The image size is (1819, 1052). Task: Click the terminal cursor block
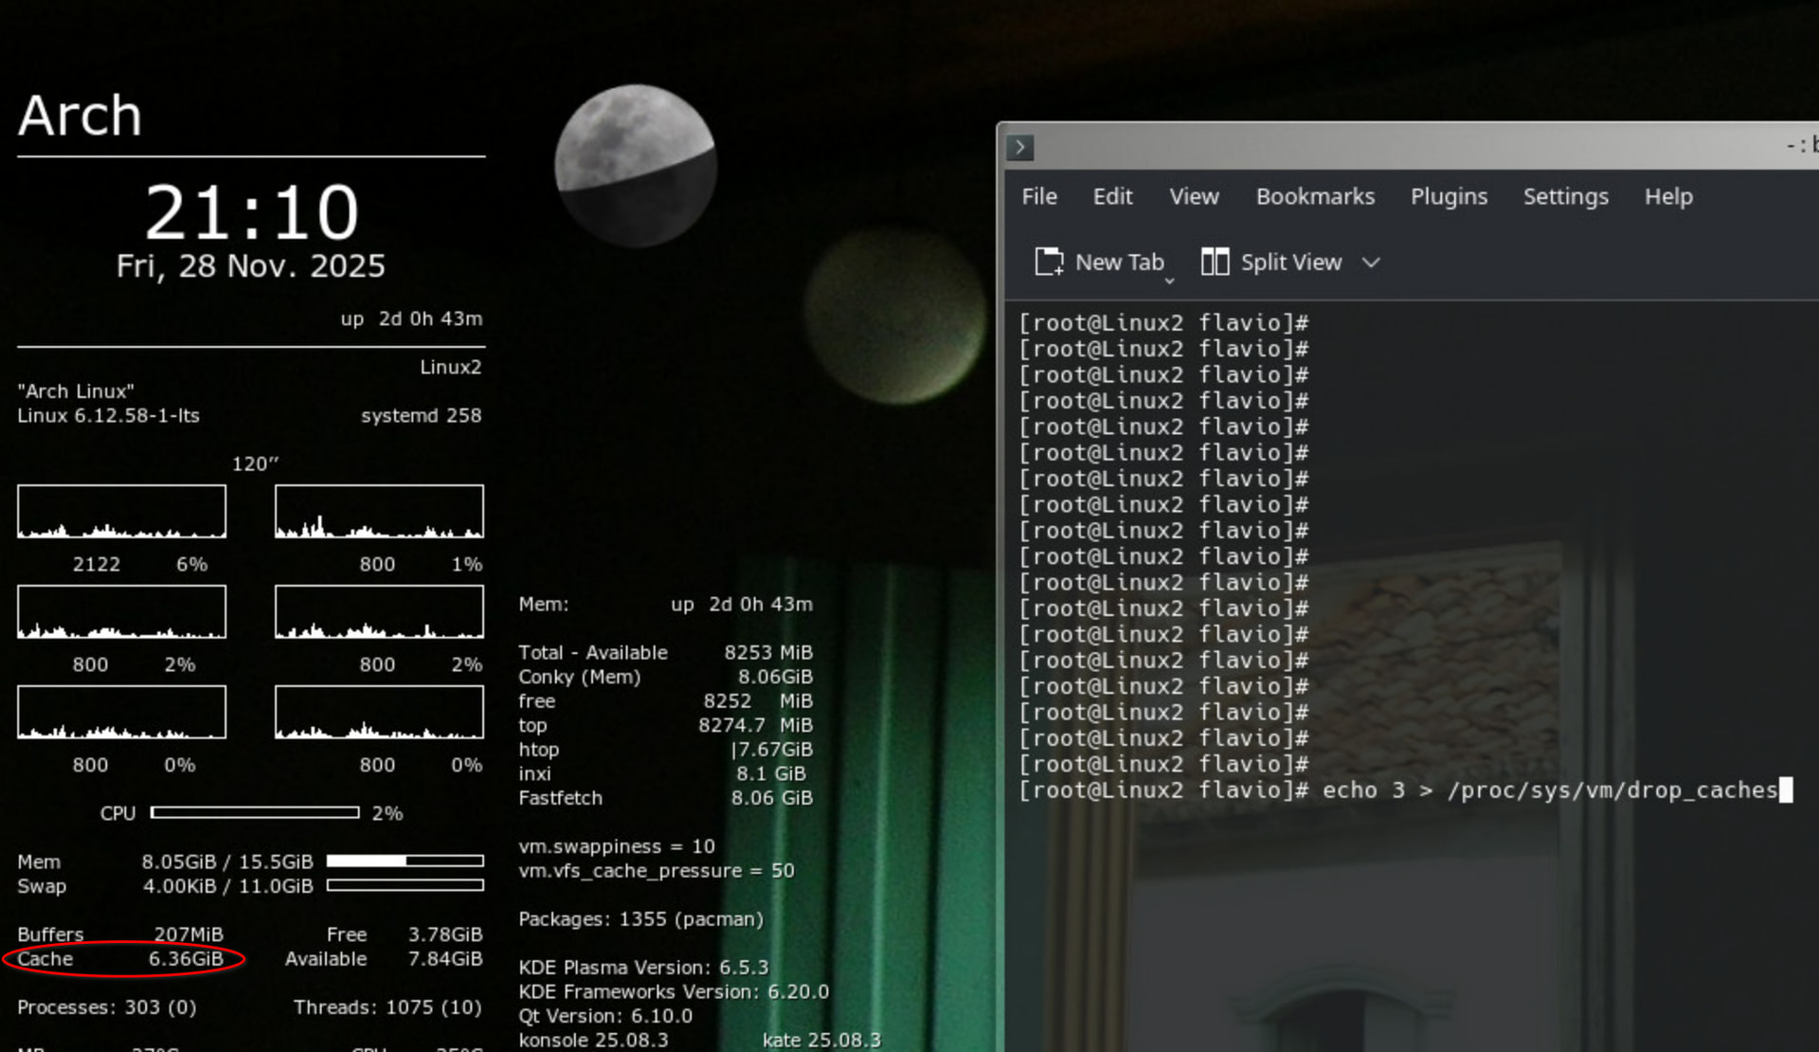1786,790
